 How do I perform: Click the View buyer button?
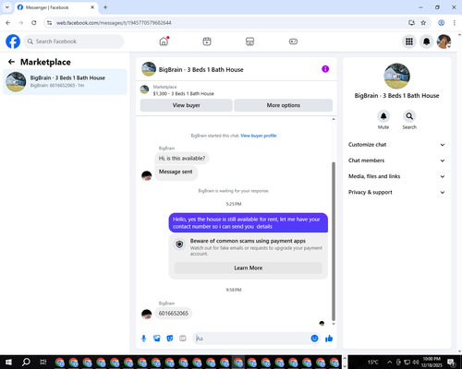(x=187, y=105)
